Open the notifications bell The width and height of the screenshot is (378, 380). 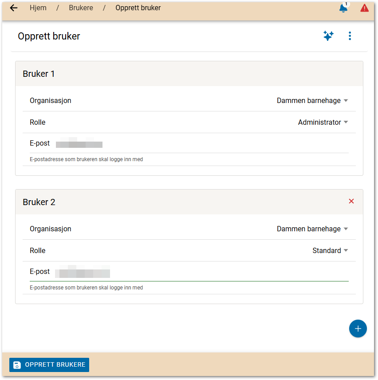343,8
